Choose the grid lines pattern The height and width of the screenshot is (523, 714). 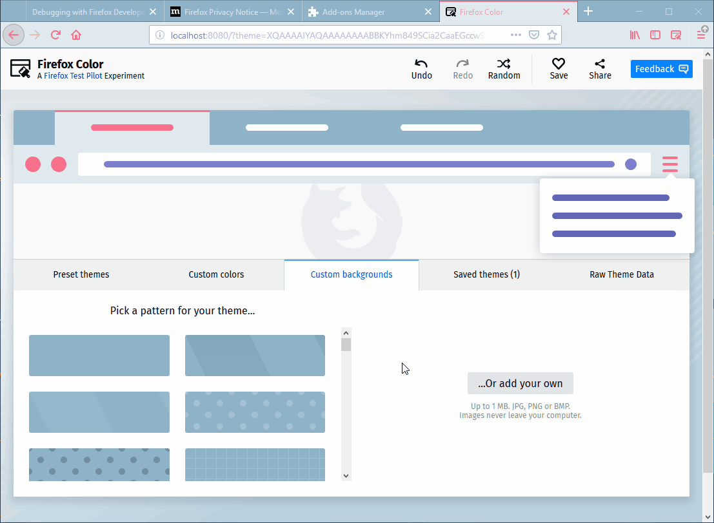(x=255, y=464)
